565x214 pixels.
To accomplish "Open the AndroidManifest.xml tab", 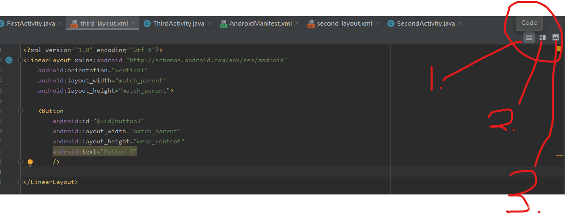I will coord(260,24).
